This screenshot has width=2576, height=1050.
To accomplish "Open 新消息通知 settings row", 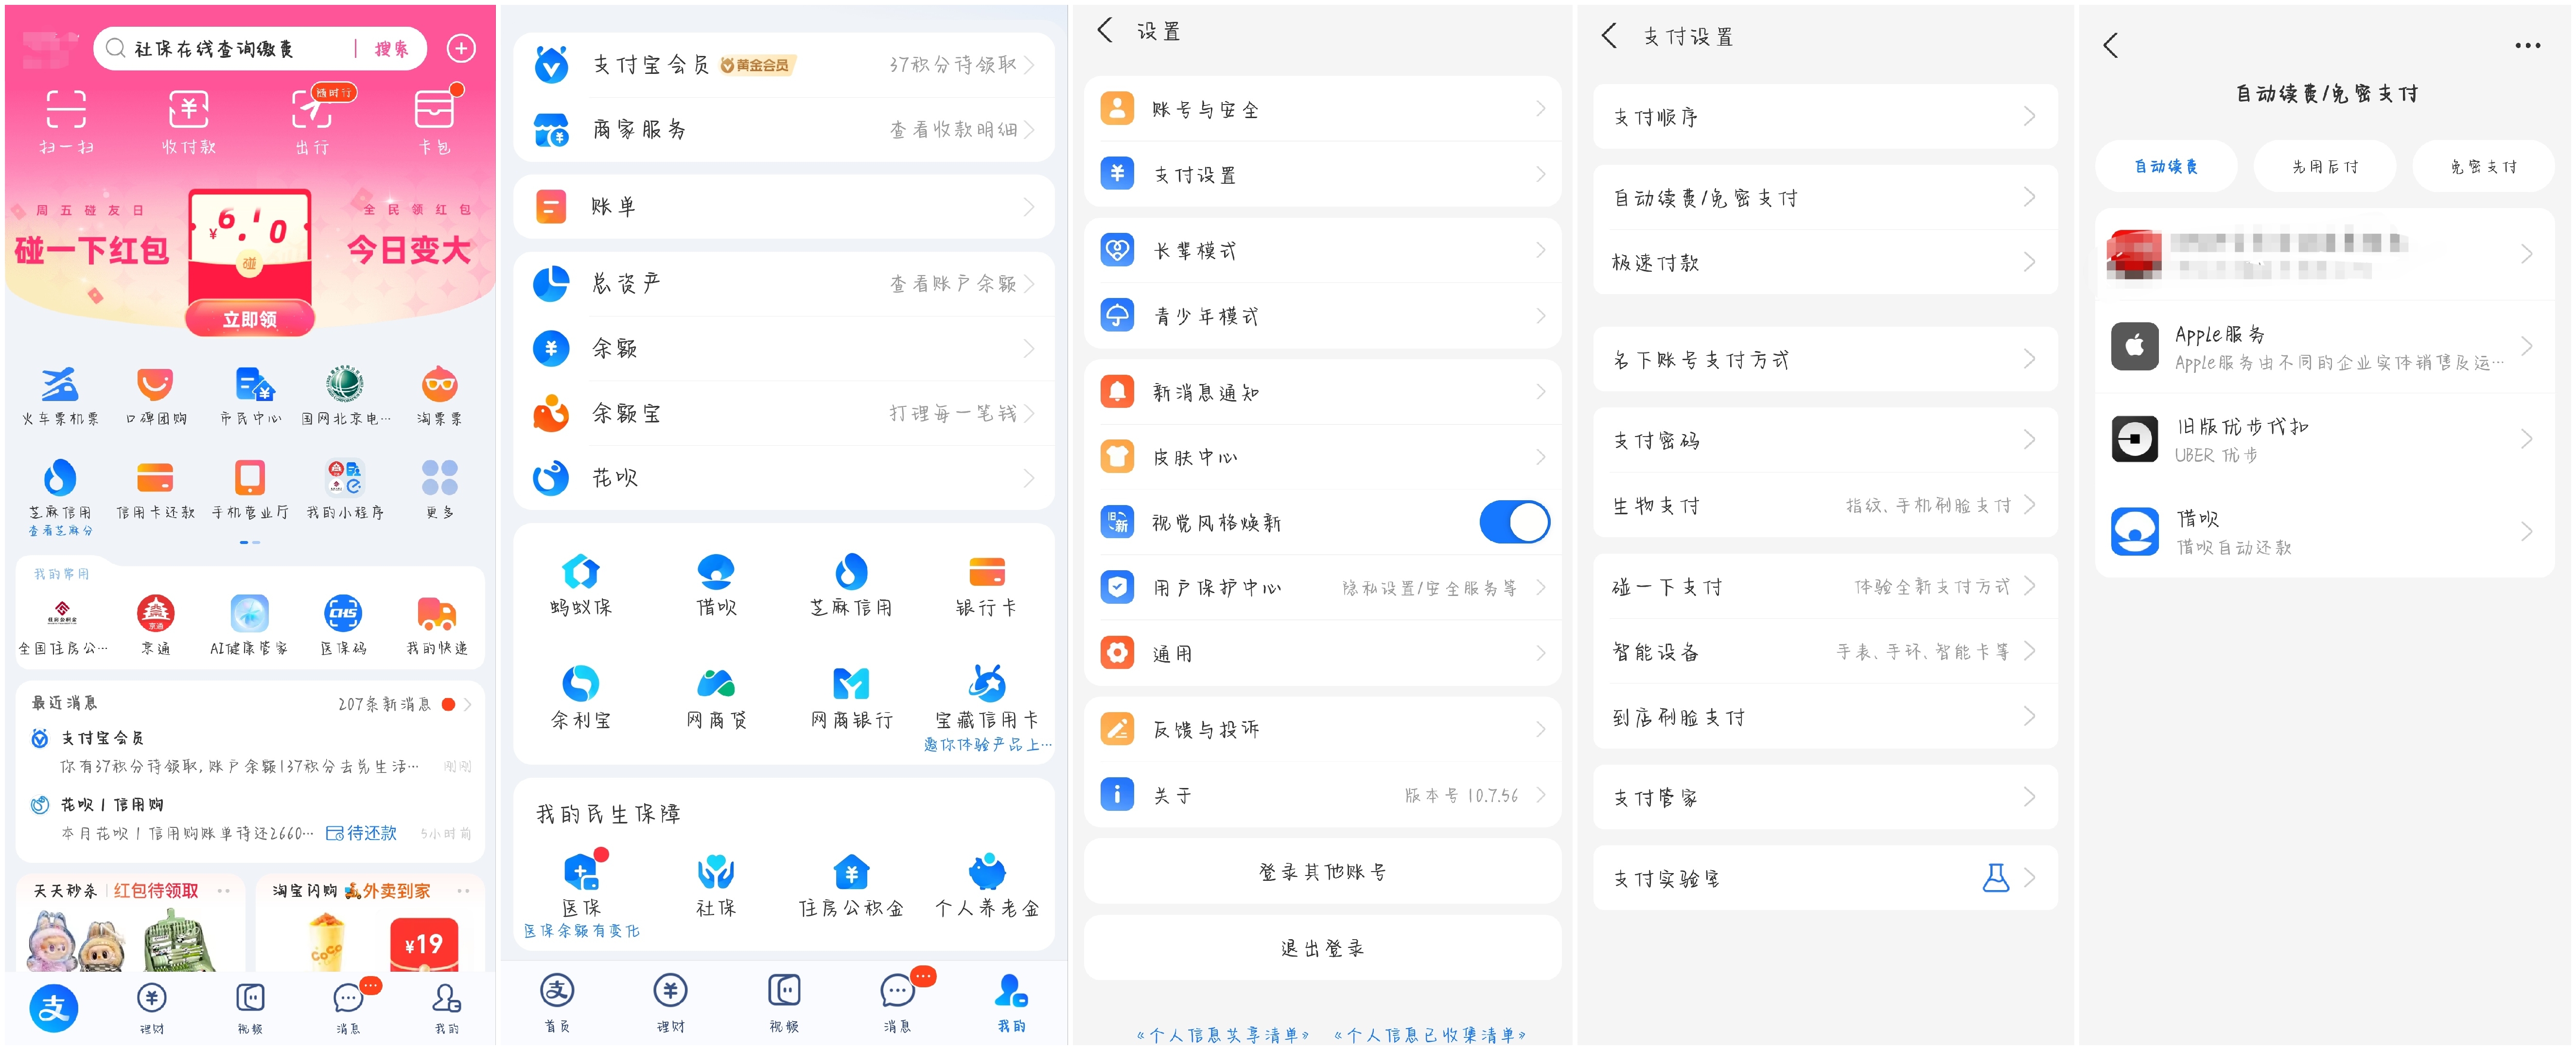I will 1322,392.
